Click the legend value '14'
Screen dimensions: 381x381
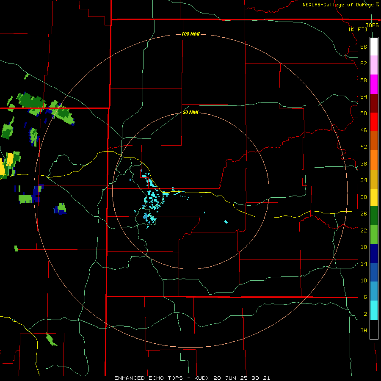point(364,264)
